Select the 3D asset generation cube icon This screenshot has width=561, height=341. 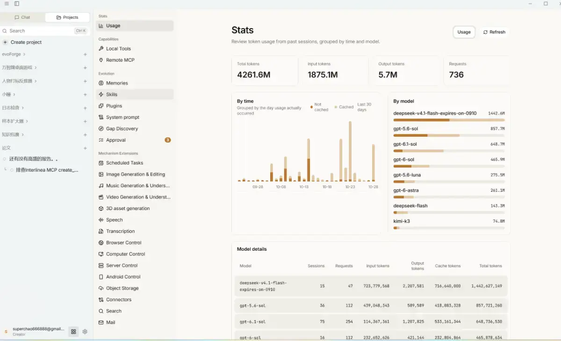(101, 209)
